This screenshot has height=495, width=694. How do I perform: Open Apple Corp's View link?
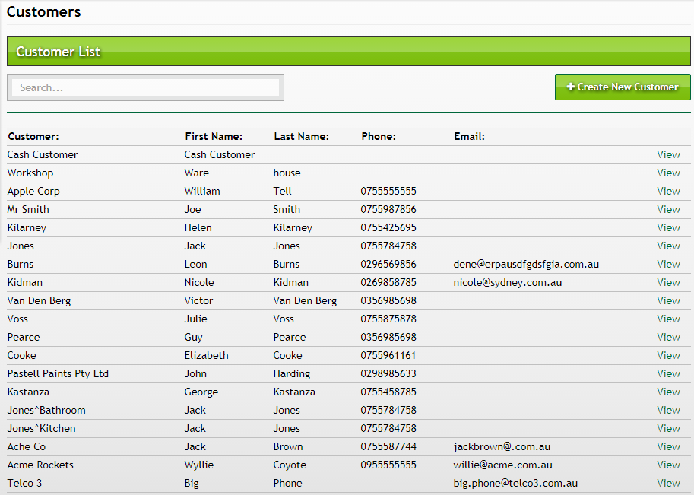[x=668, y=191]
